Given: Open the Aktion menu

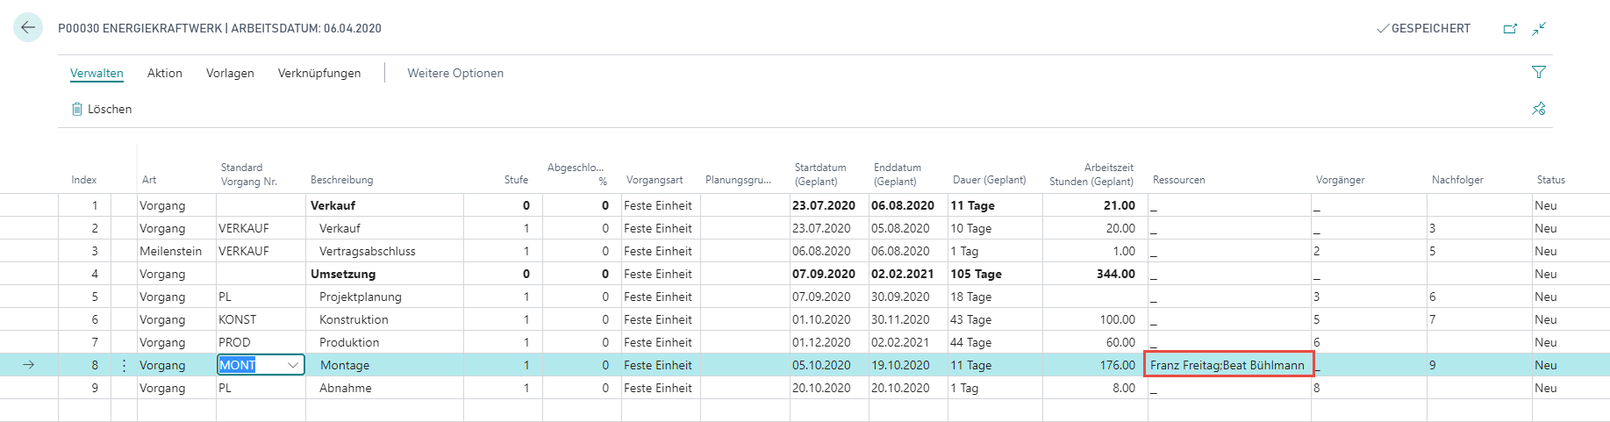Looking at the screenshot, I should [165, 73].
